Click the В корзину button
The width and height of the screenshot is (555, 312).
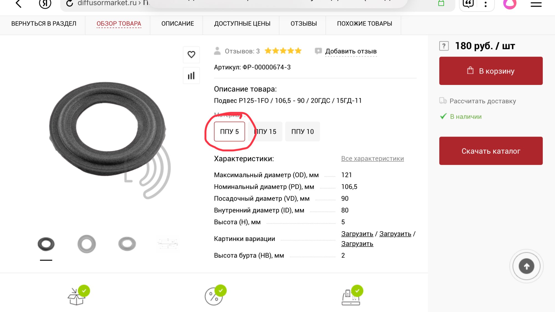coord(491,71)
